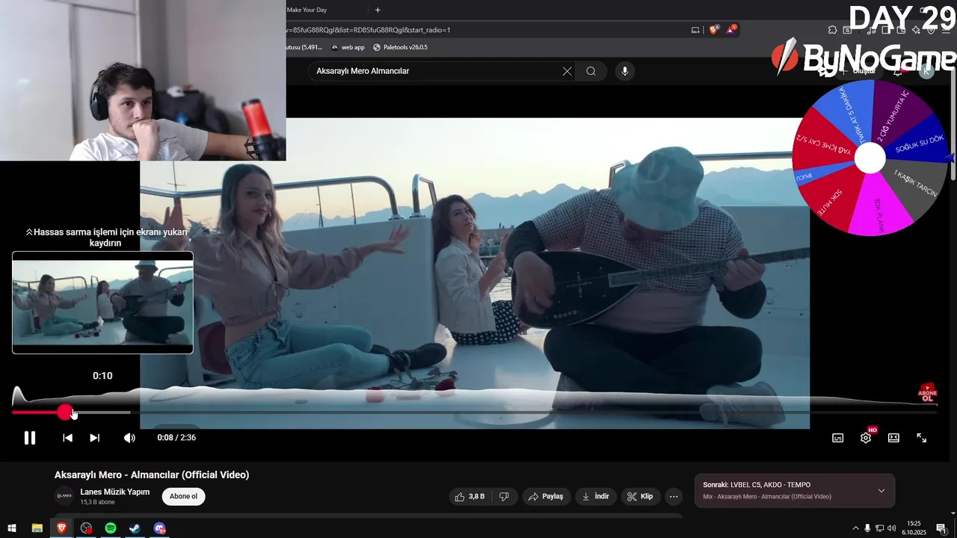Open the Brave Shields lion icon
The width and height of the screenshot is (957, 538).
(713, 30)
